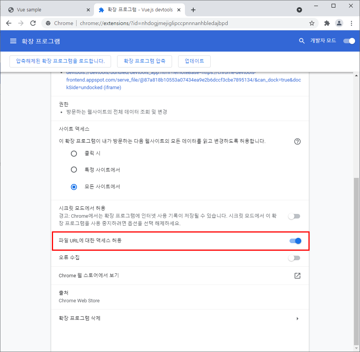Toggle 파일 URL에 대한 액세스 허용

click(x=295, y=241)
